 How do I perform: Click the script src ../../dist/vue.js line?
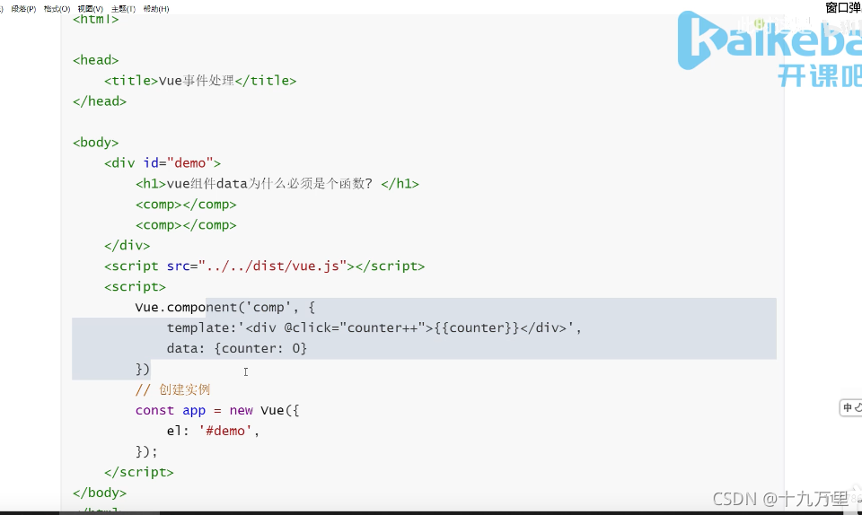[x=264, y=266]
